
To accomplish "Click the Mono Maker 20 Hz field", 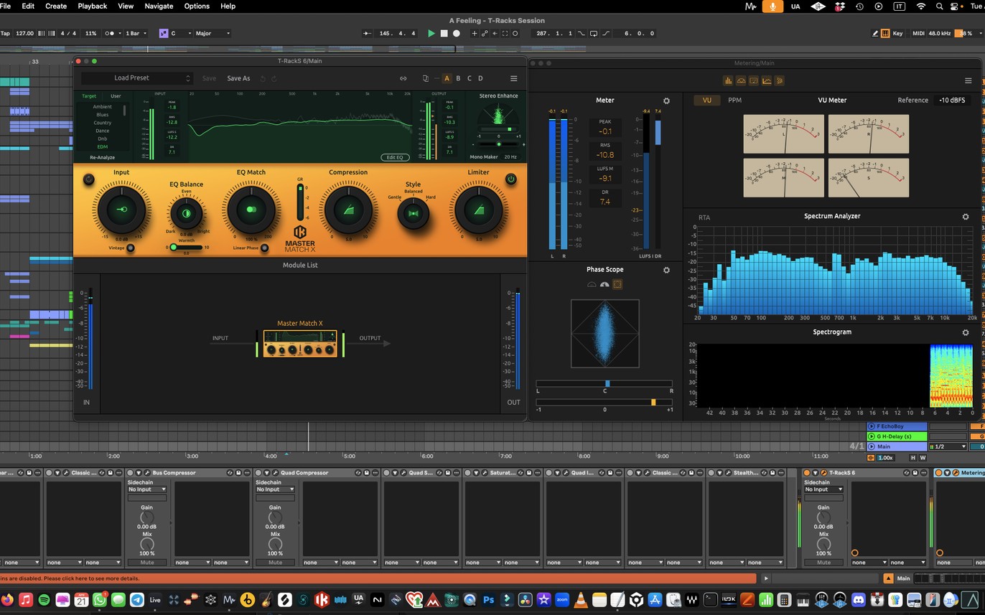I will coord(510,156).
